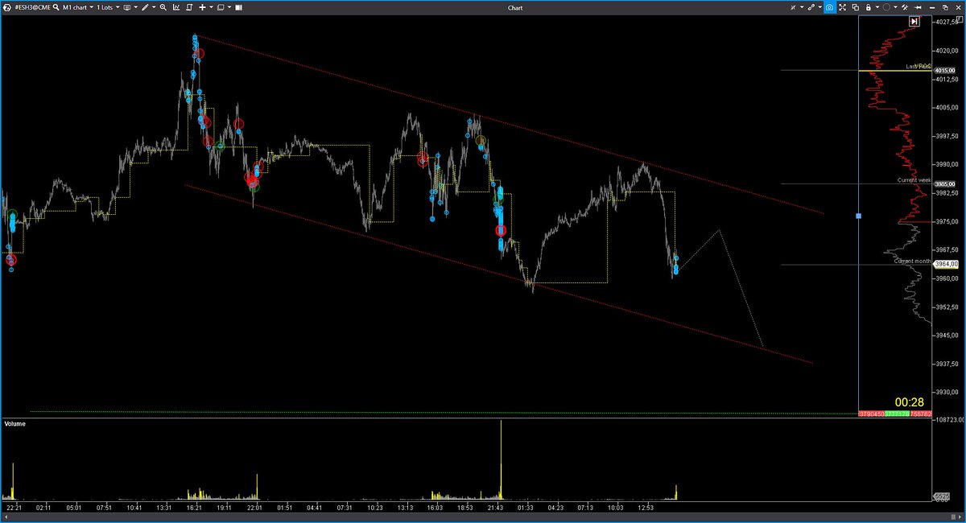The height and width of the screenshot is (523, 966).
Task: Click the 3945,00 price scale label
Action: click(947, 335)
